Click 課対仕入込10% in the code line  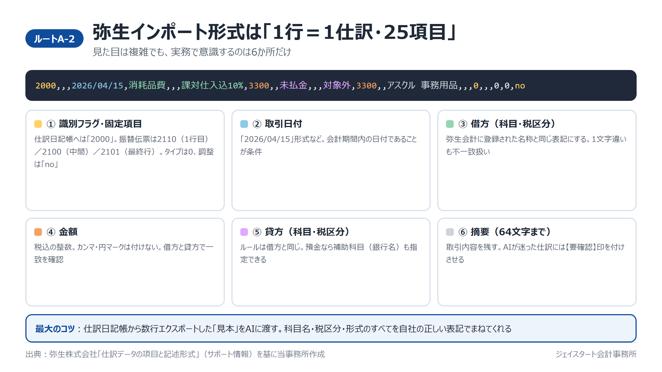212,85
